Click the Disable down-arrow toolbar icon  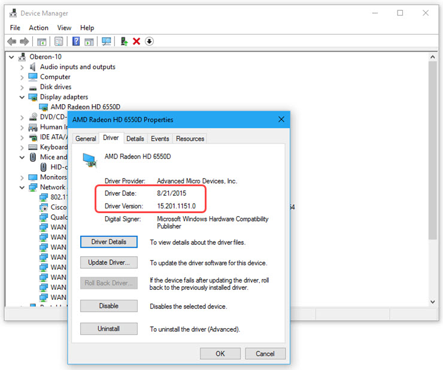tap(149, 41)
